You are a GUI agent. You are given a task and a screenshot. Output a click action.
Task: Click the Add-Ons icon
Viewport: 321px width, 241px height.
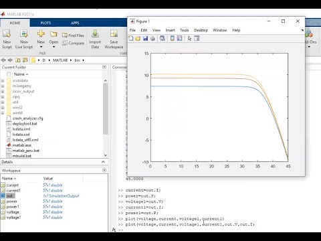pyautogui.click(x=309, y=34)
